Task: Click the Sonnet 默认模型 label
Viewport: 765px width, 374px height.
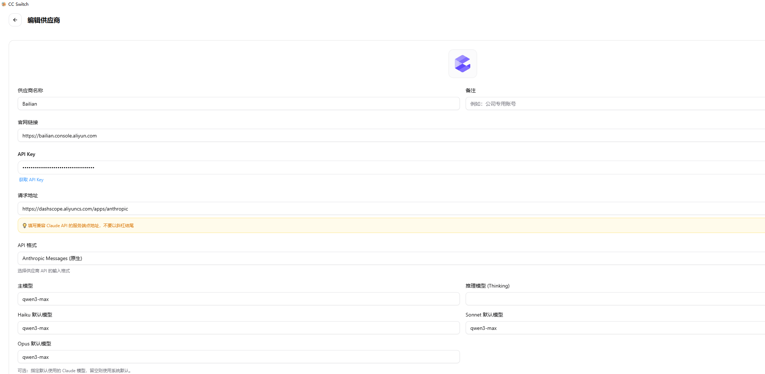Action: click(x=484, y=315)
